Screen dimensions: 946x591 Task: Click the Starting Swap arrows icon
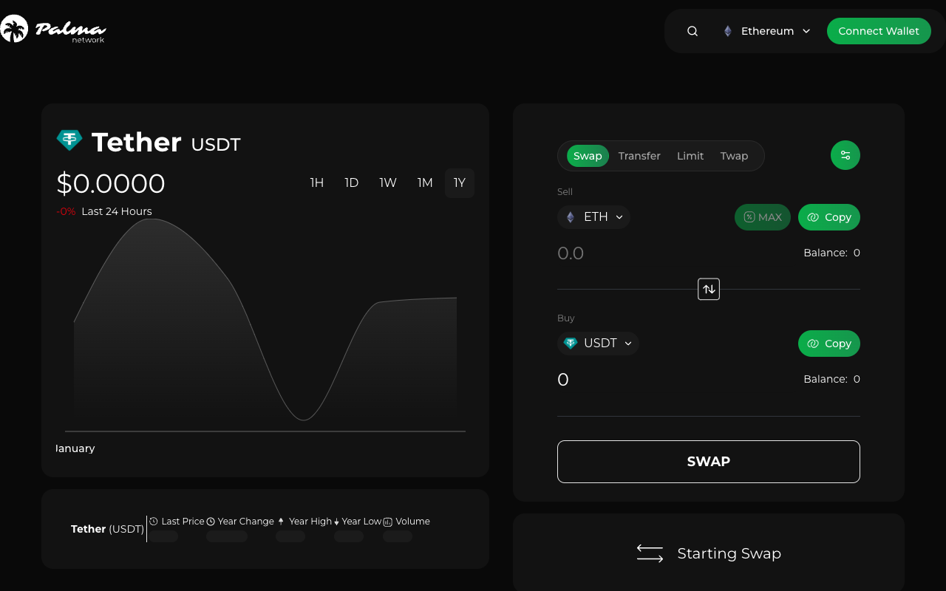coord(650,553)
